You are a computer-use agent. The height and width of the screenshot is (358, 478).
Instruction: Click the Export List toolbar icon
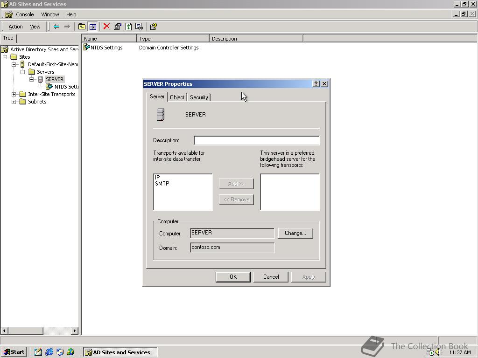click(x=139, y=27)
